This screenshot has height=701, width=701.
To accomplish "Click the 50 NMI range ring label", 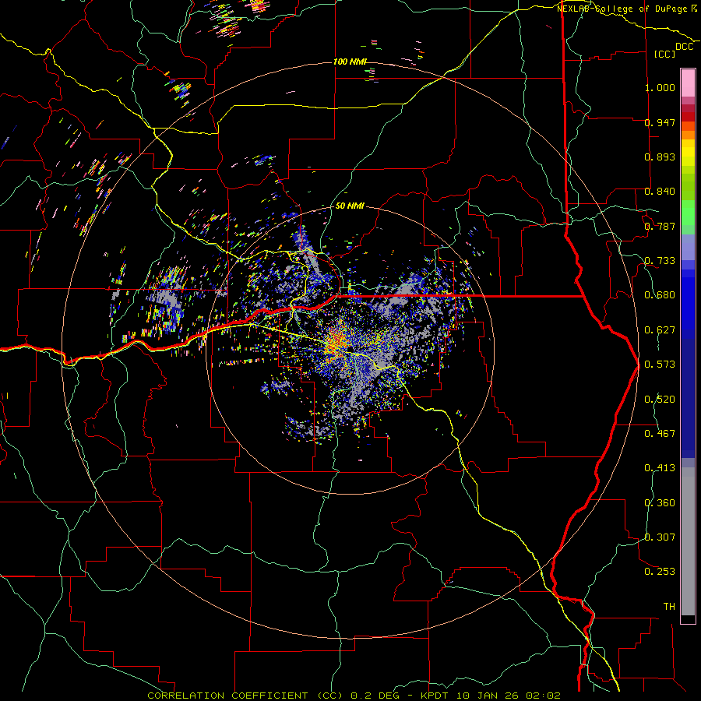I will 350,206.
